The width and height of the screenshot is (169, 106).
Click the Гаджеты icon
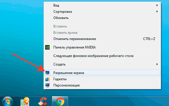(47, 79)
